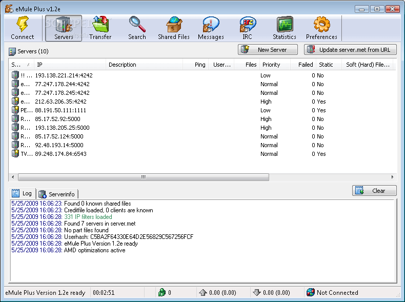Image resolution: width=405 pixels, height=302 pixels.
Task: Open the Search magnifier tool
Action: click(137, 28)
